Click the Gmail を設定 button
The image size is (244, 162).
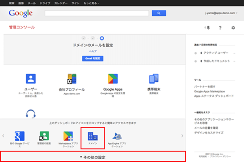(93, 58)
